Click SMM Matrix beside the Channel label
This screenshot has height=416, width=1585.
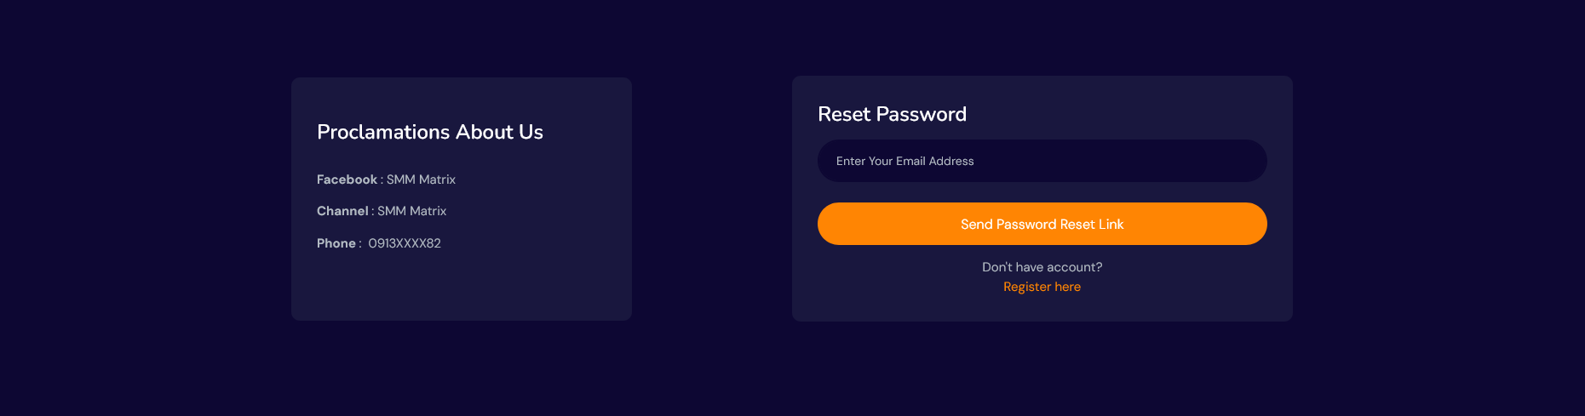click(x=411, y=211)
